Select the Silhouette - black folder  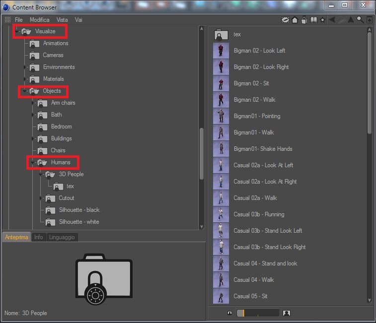coord(73,210)
